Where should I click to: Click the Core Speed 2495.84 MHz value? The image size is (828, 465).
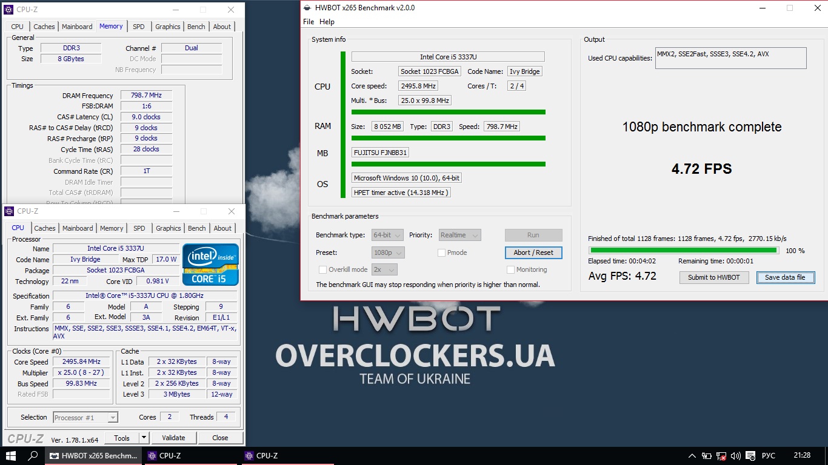(81, 362)
